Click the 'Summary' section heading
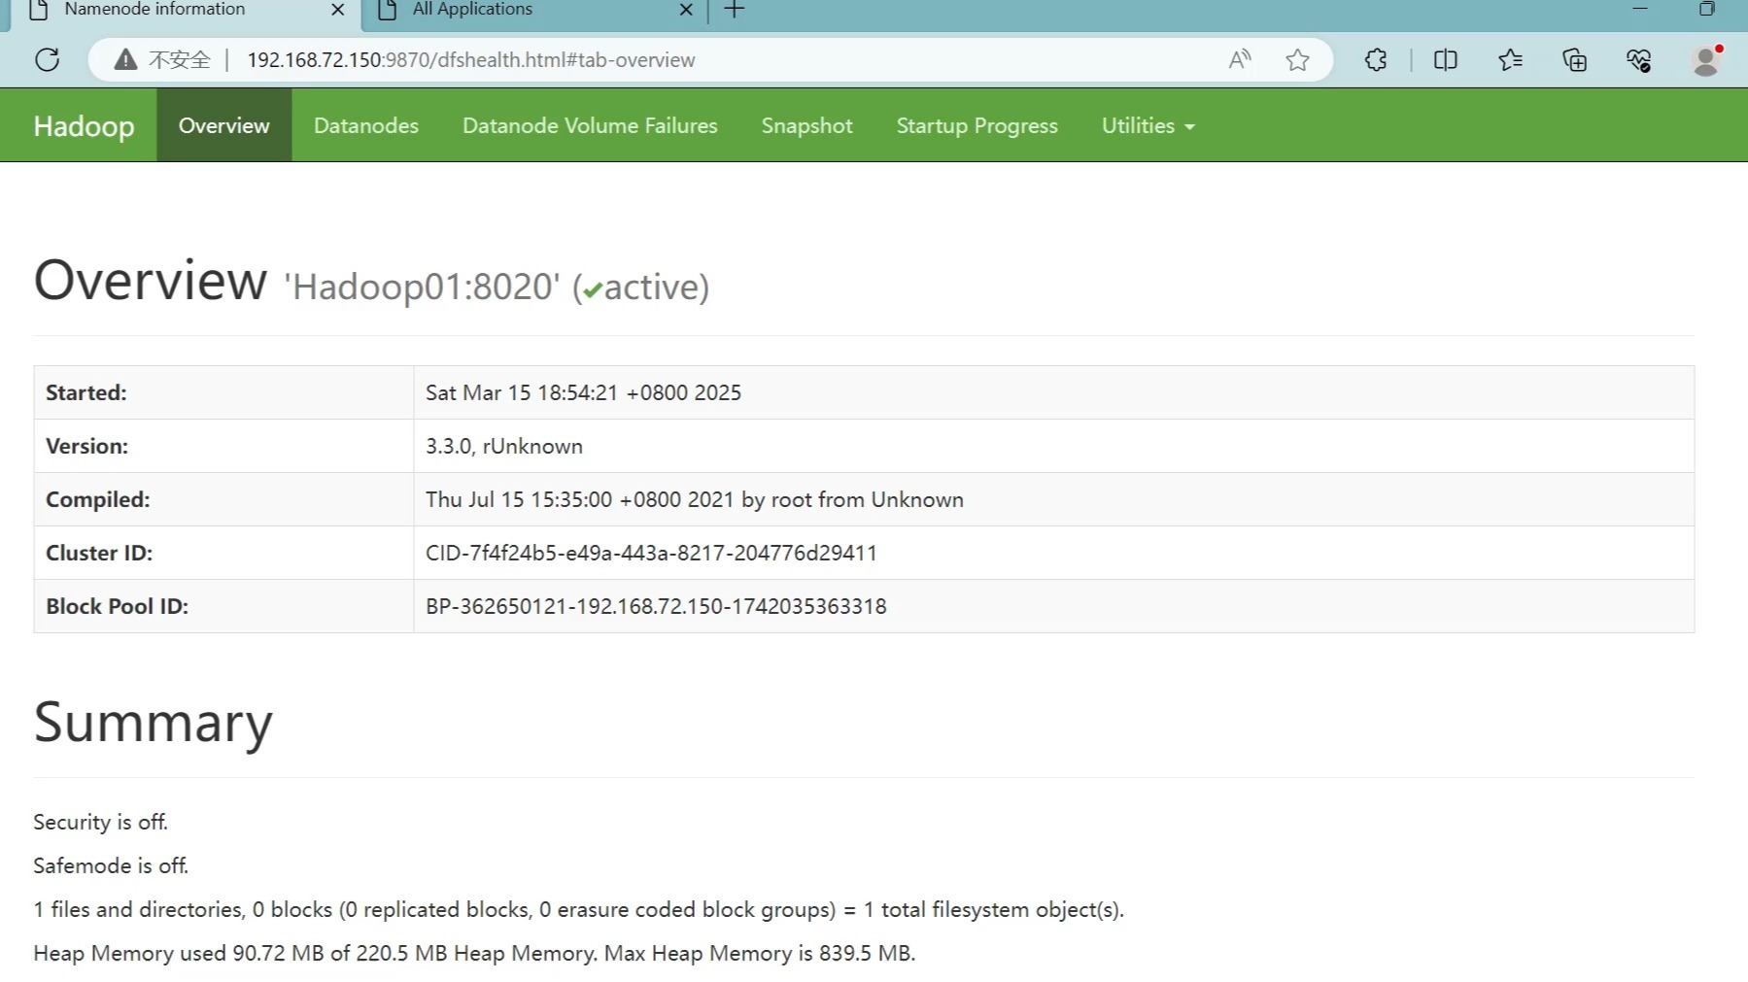 click(154, 723)
